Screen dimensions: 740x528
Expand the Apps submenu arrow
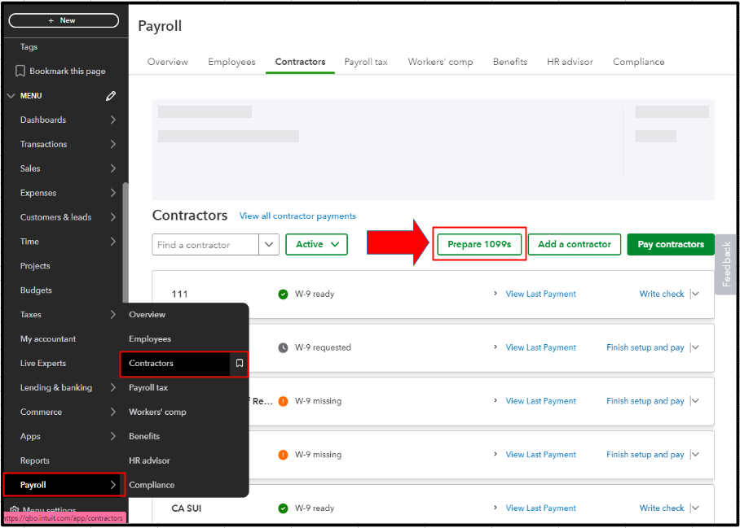tap(112, 436)
